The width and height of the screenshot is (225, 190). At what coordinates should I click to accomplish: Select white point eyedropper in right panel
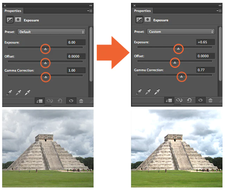click(157, 92)
